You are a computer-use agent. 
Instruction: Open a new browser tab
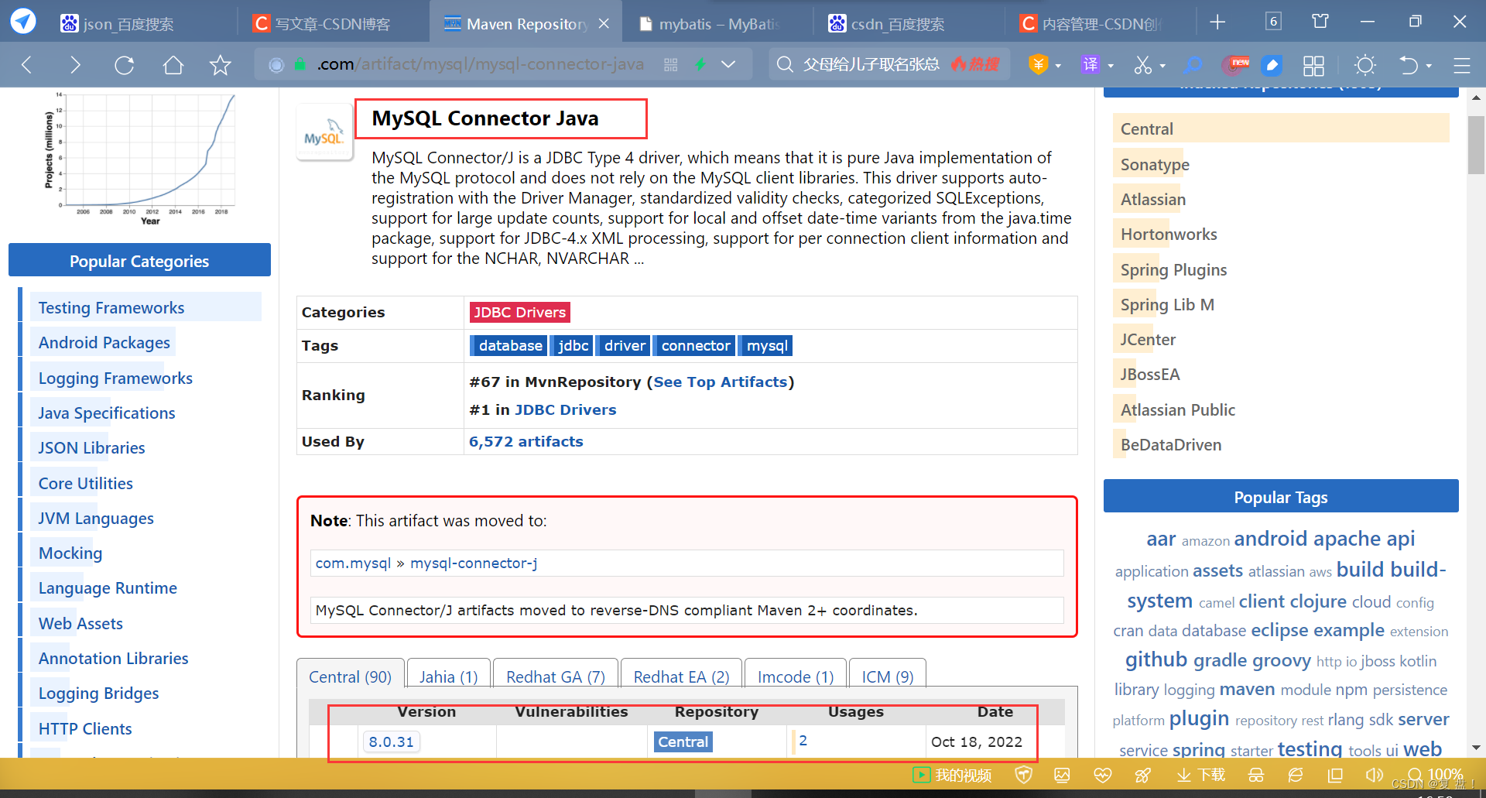(x=1217, y=22)
